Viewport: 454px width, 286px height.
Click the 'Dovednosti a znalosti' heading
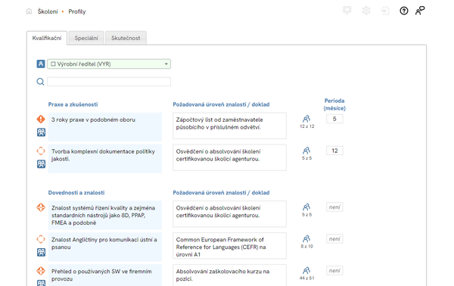click(x=76, y=193)
